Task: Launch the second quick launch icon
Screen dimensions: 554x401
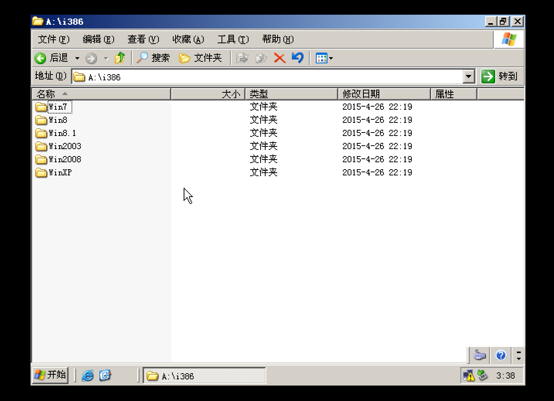Action: 105,375
